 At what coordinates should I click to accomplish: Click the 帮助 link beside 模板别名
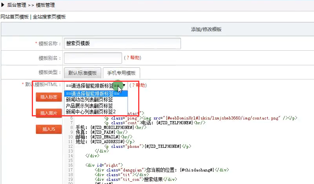coord(135,58)
